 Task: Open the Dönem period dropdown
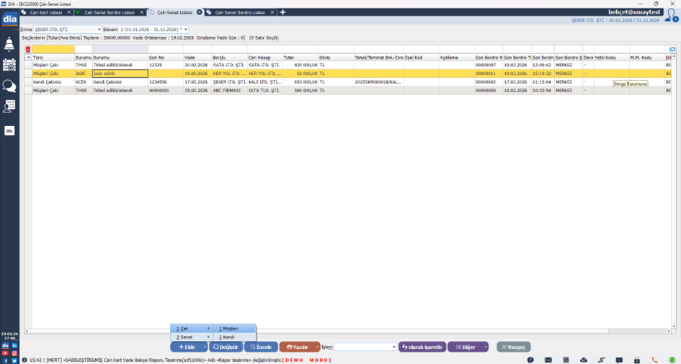(x=185, y=30)
